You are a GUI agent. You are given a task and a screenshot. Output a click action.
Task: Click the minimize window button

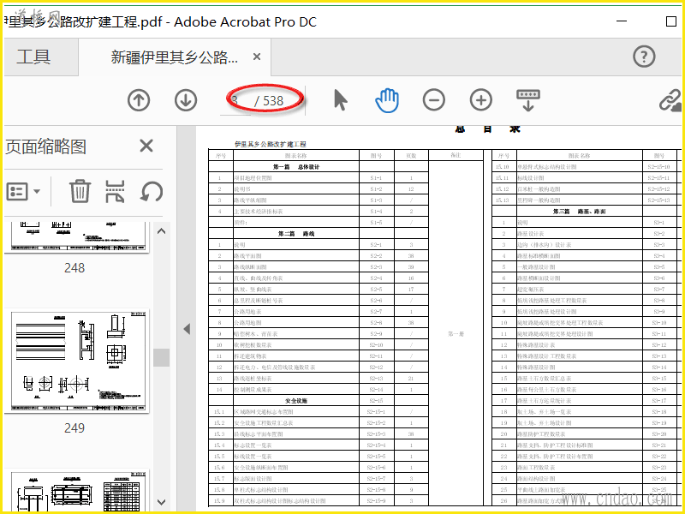click(622, 21)
